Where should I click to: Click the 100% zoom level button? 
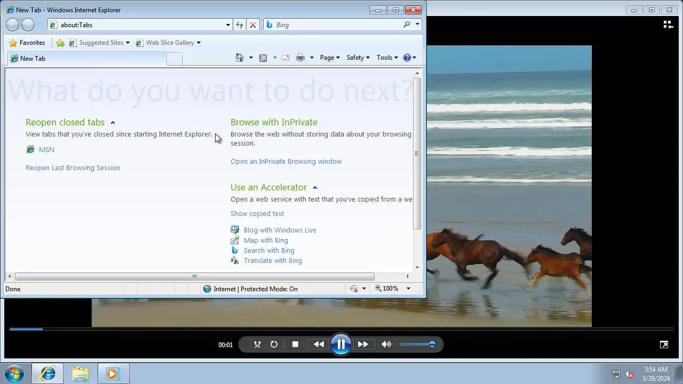(x=387, y=289)
